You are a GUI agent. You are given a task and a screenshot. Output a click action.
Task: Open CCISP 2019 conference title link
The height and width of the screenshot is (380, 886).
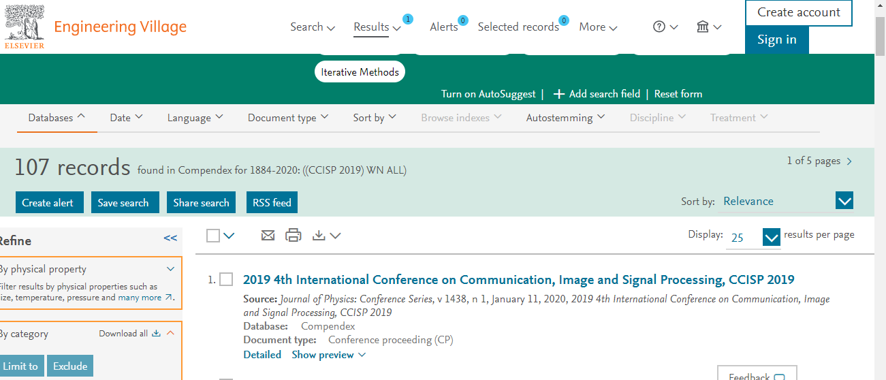518,280
